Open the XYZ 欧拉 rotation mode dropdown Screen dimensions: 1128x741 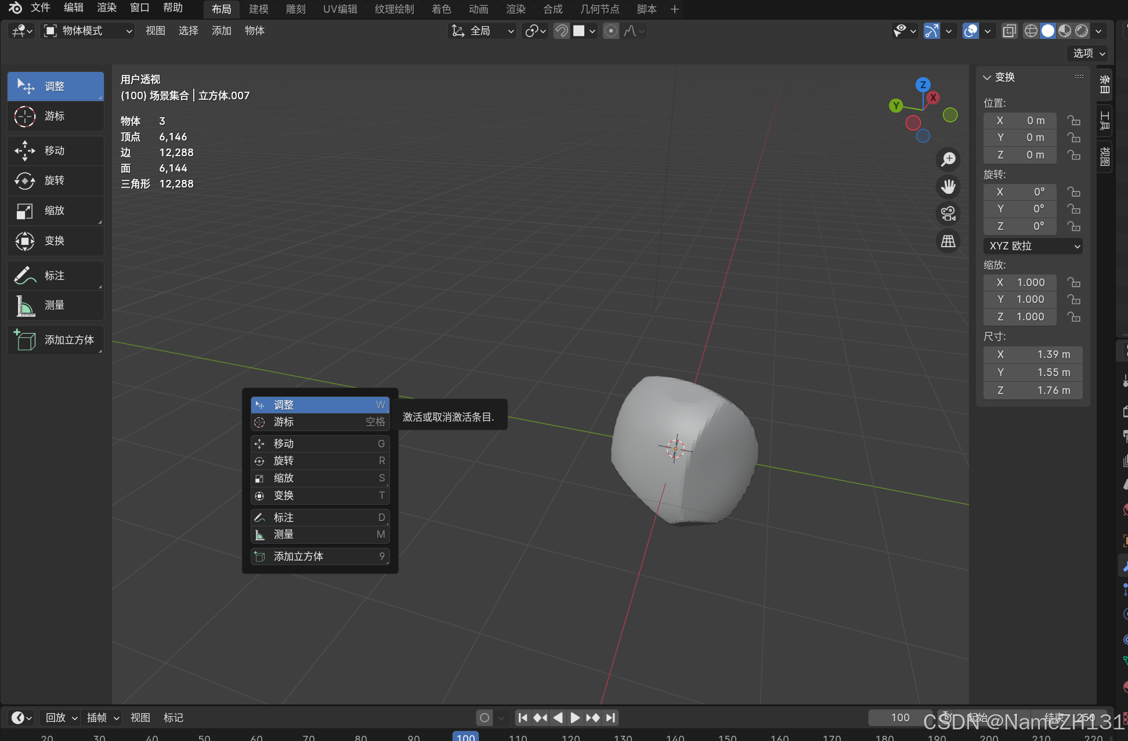pyautogui.click(x=1033, y=246)
